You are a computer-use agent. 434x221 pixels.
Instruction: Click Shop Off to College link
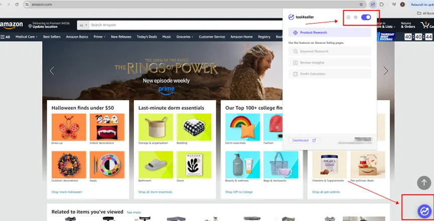[x=239, y=192]
